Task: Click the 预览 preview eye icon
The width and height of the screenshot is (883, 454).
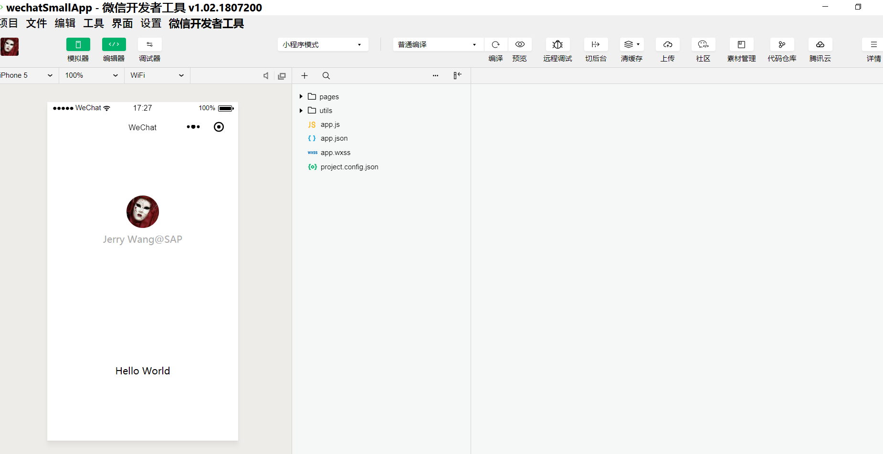Action: point(520,44)
